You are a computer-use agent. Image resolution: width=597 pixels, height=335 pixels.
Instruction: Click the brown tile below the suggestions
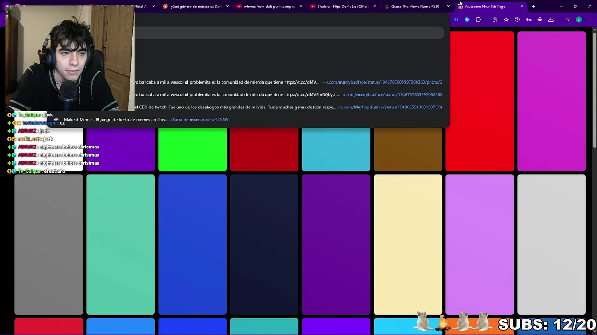tap(408, 149)
